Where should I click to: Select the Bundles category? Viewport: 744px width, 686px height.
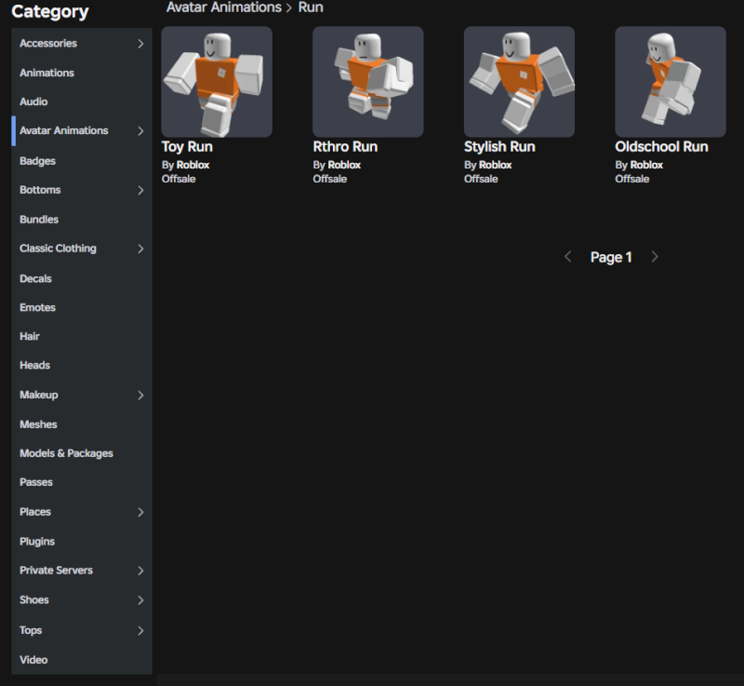point(82,220)
